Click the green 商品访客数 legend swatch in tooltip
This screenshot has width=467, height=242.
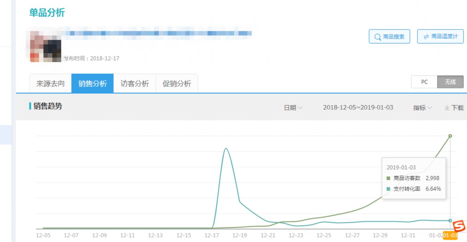click(x=388, y=178)
